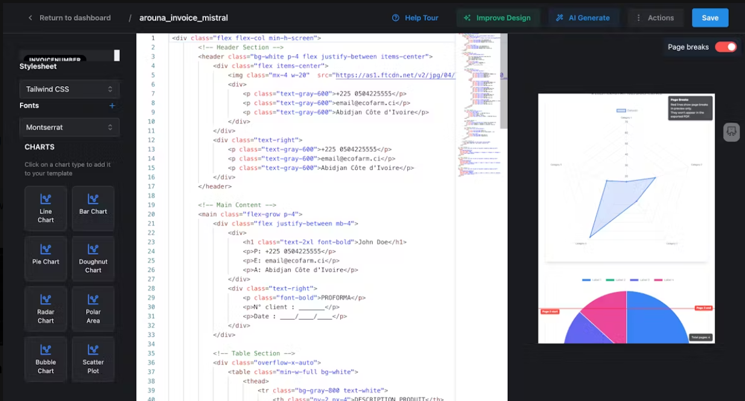Click the template name arouna_invoice_mistral
Image resolution: width=745 pixels, height=401 pixels.
point(183,18)
